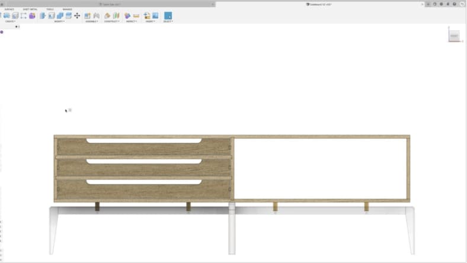The height and width of the screenshot is (263, 467).
Task: Select the left white tapered leg
Action: tap(53, 231)
